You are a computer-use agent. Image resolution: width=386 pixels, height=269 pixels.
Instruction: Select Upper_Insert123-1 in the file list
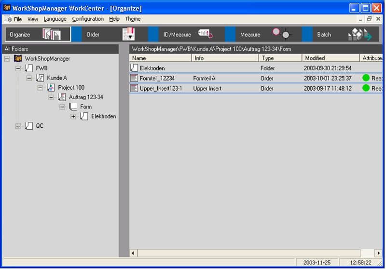click(161, 89)
